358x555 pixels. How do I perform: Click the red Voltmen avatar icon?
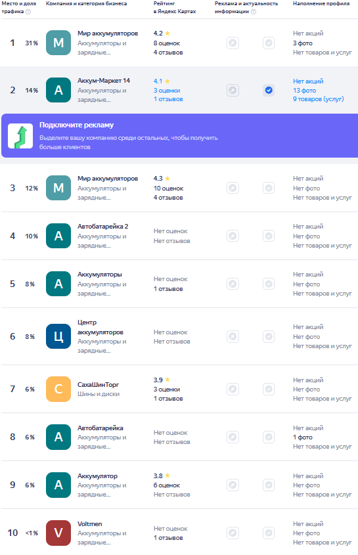[x=58, y=533]
